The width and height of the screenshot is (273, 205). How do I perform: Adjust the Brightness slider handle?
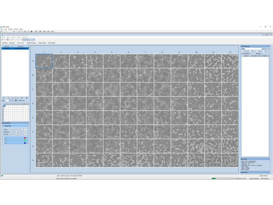(16, 132)
